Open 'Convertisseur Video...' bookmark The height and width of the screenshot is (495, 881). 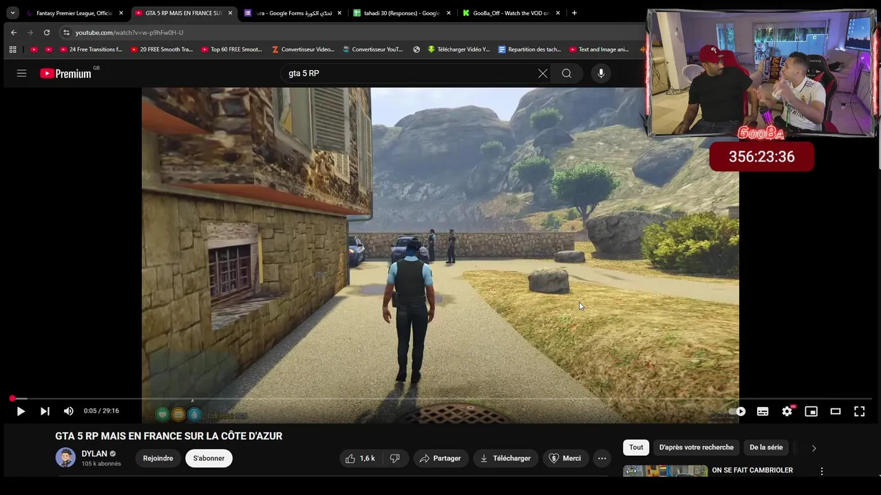[x=303, y=49]
